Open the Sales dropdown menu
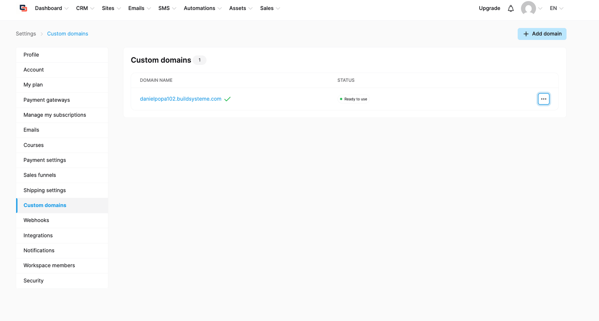 pos(270,8)
